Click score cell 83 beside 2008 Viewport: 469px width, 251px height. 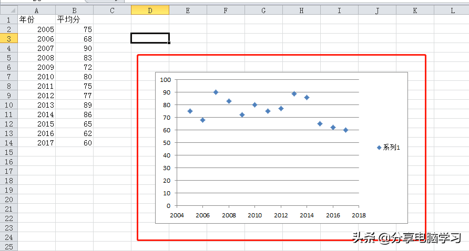click(75, 58)
